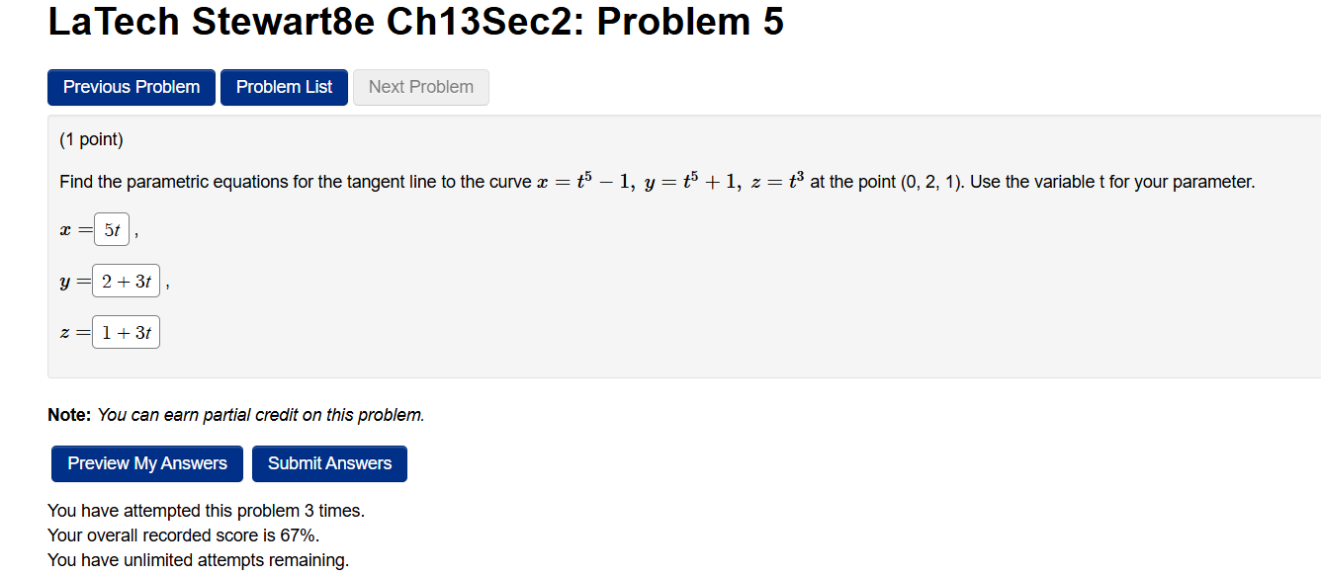Click the Next Problem button
Viewport: 1321px width, 576px height.
pos(420,87)
